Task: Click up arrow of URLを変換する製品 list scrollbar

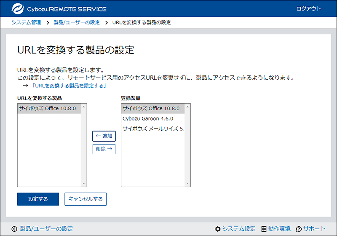Action: point(84,107)
